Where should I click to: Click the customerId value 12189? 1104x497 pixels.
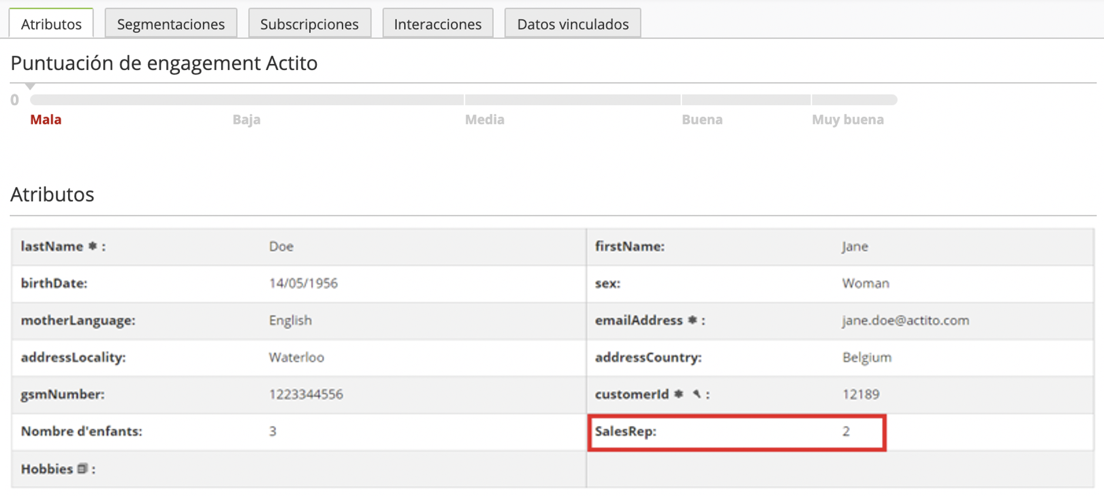pyautogui.click(x=861, y=394)
